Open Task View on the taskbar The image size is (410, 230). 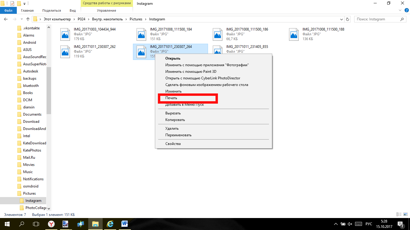click(36, 224)
